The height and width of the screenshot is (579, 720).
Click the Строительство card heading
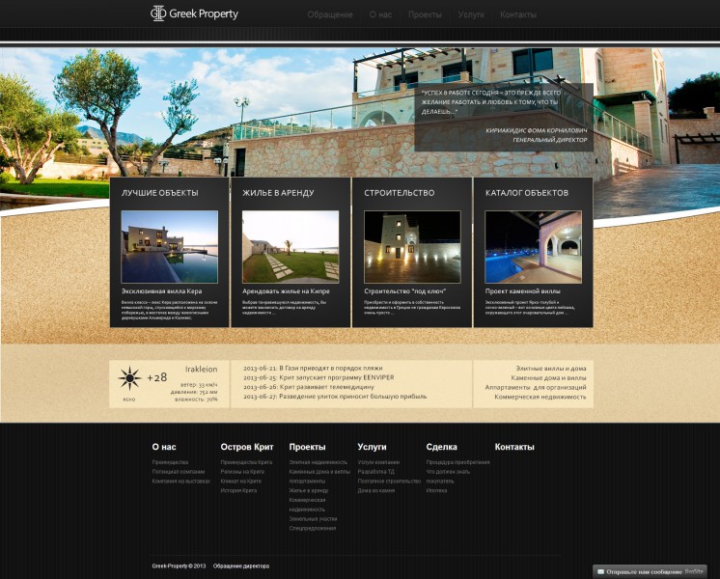[x=399, y=193]
